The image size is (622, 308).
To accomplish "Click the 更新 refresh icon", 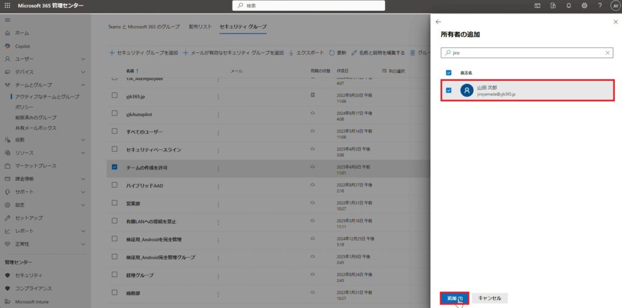I will [332, 52].
